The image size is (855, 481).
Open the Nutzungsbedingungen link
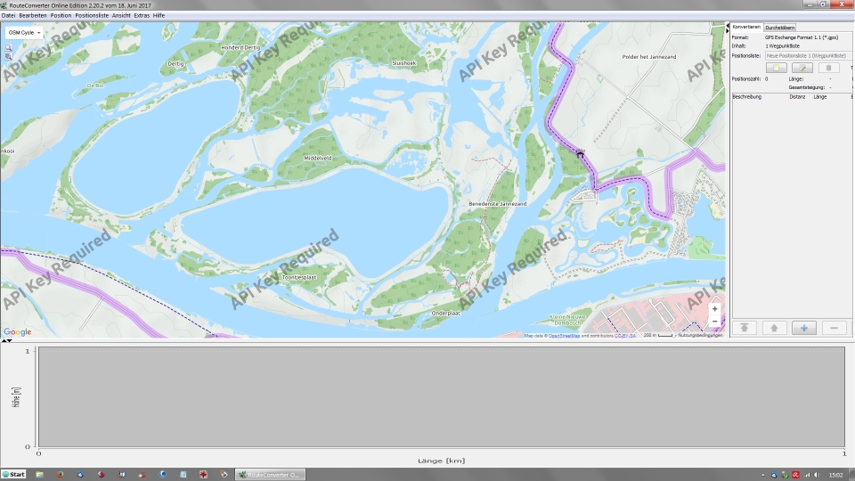pos(700,336)
